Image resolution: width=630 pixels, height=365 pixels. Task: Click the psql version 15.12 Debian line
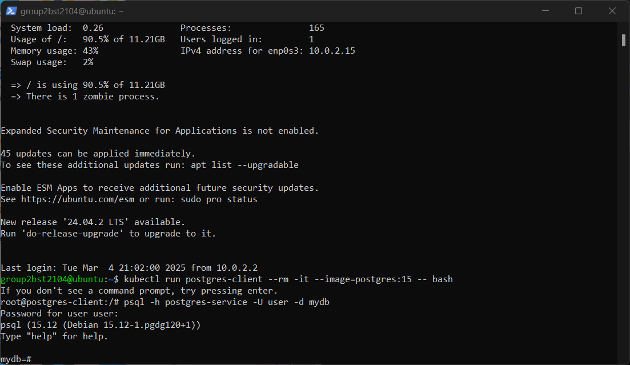101,325
